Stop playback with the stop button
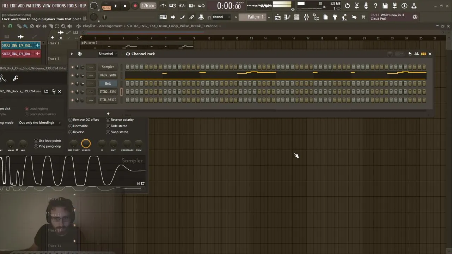Image resolution: width=452 pixels, height=254 pixels. [125, 6]
